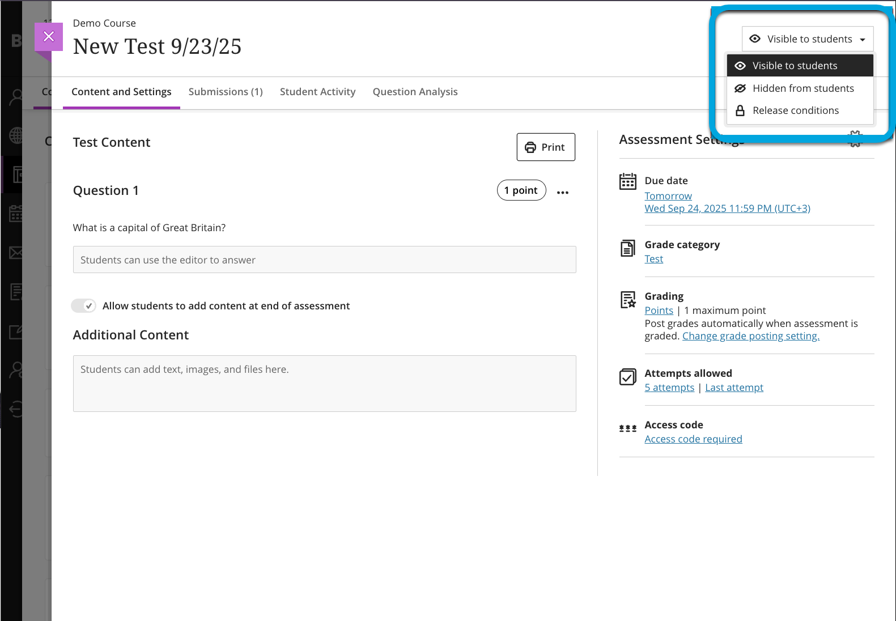Open the 5 attempts setting link

coord(669,388)
